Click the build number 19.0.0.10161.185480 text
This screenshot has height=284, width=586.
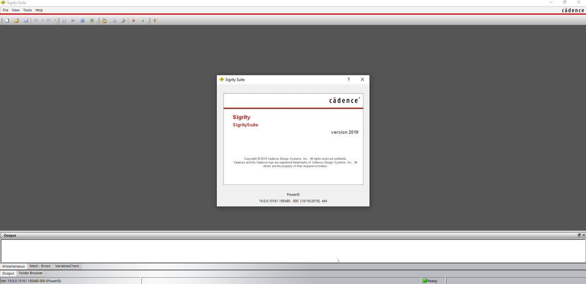point(275,201)
